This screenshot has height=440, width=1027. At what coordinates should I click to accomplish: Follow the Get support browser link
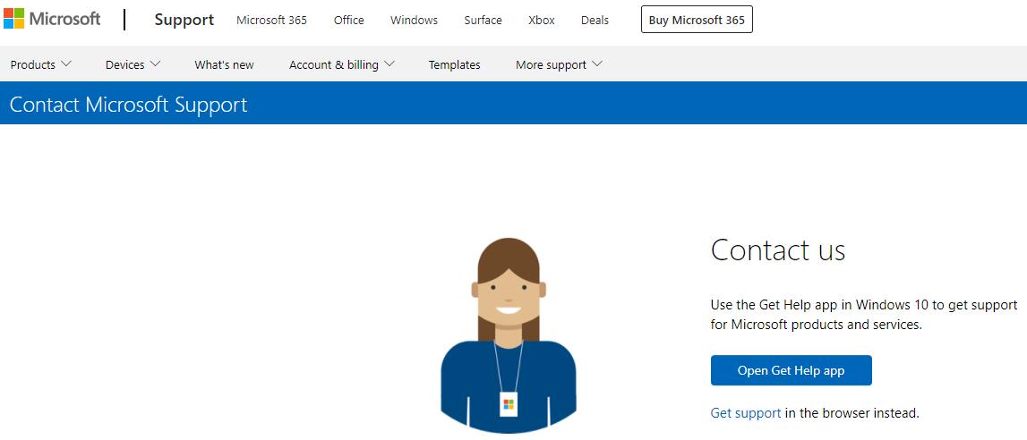tap(745, 413)
